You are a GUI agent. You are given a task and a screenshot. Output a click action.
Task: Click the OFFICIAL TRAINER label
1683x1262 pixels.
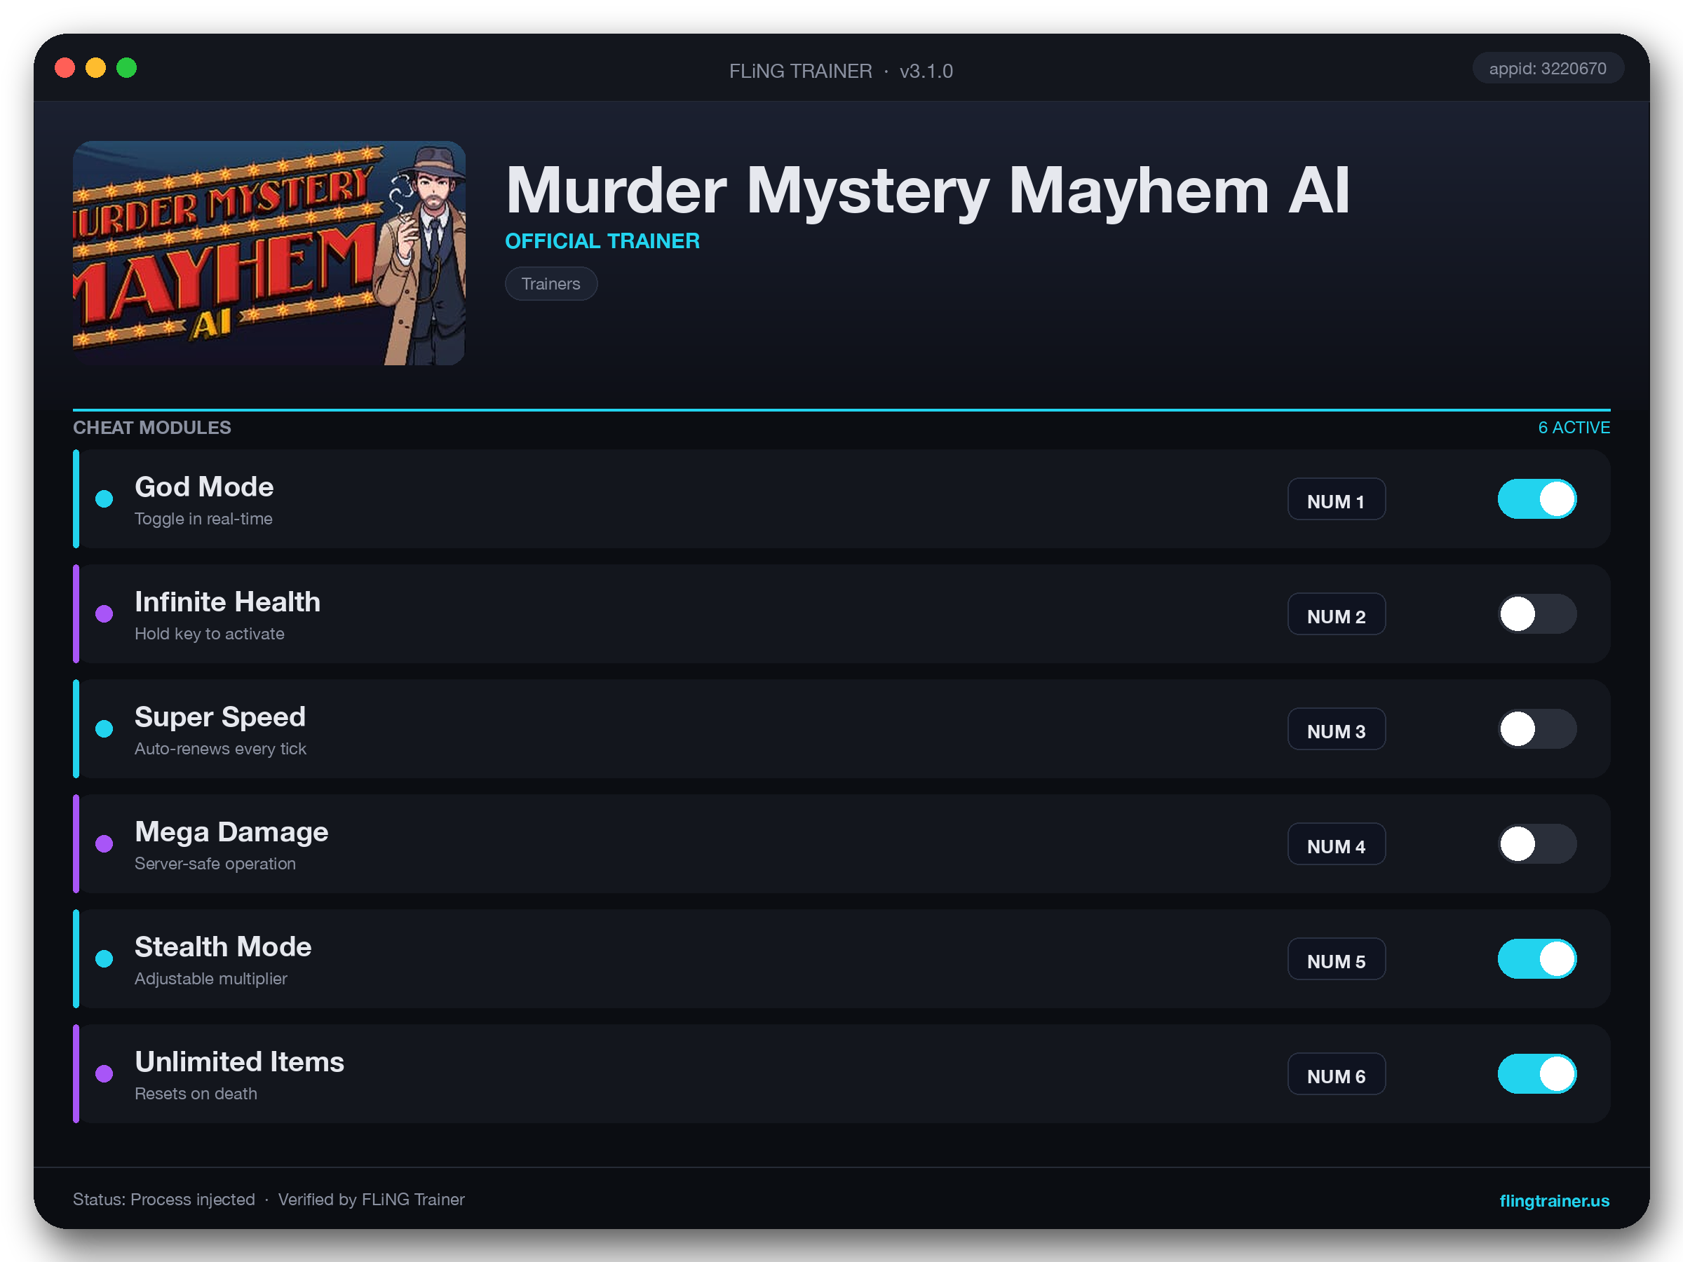[x=602, y=241]
